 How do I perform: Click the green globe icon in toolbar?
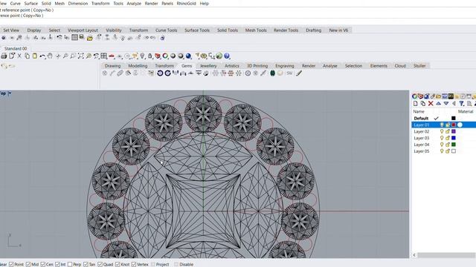[x=219, y=56]
